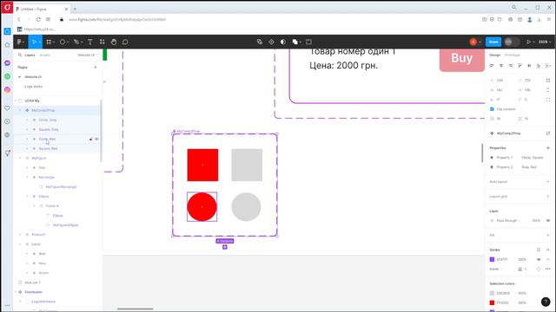This screenshot has height=312, width=556.
Task: Collapse the MyFigure layer
Action: (x=20, y=158)
